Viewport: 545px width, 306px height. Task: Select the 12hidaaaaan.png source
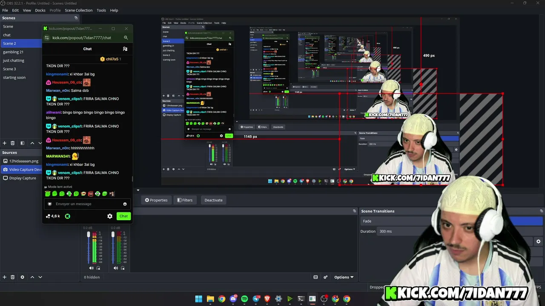[21, 161]
